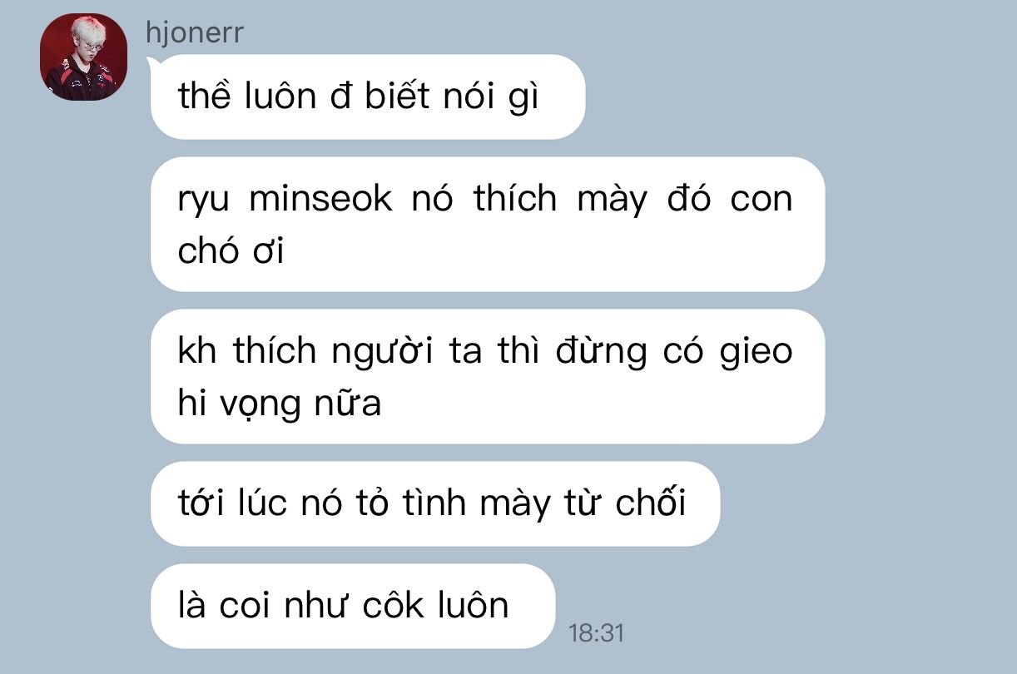Click the speech tail of the first bubble
1017x674 pixels.
coord(152,62)
